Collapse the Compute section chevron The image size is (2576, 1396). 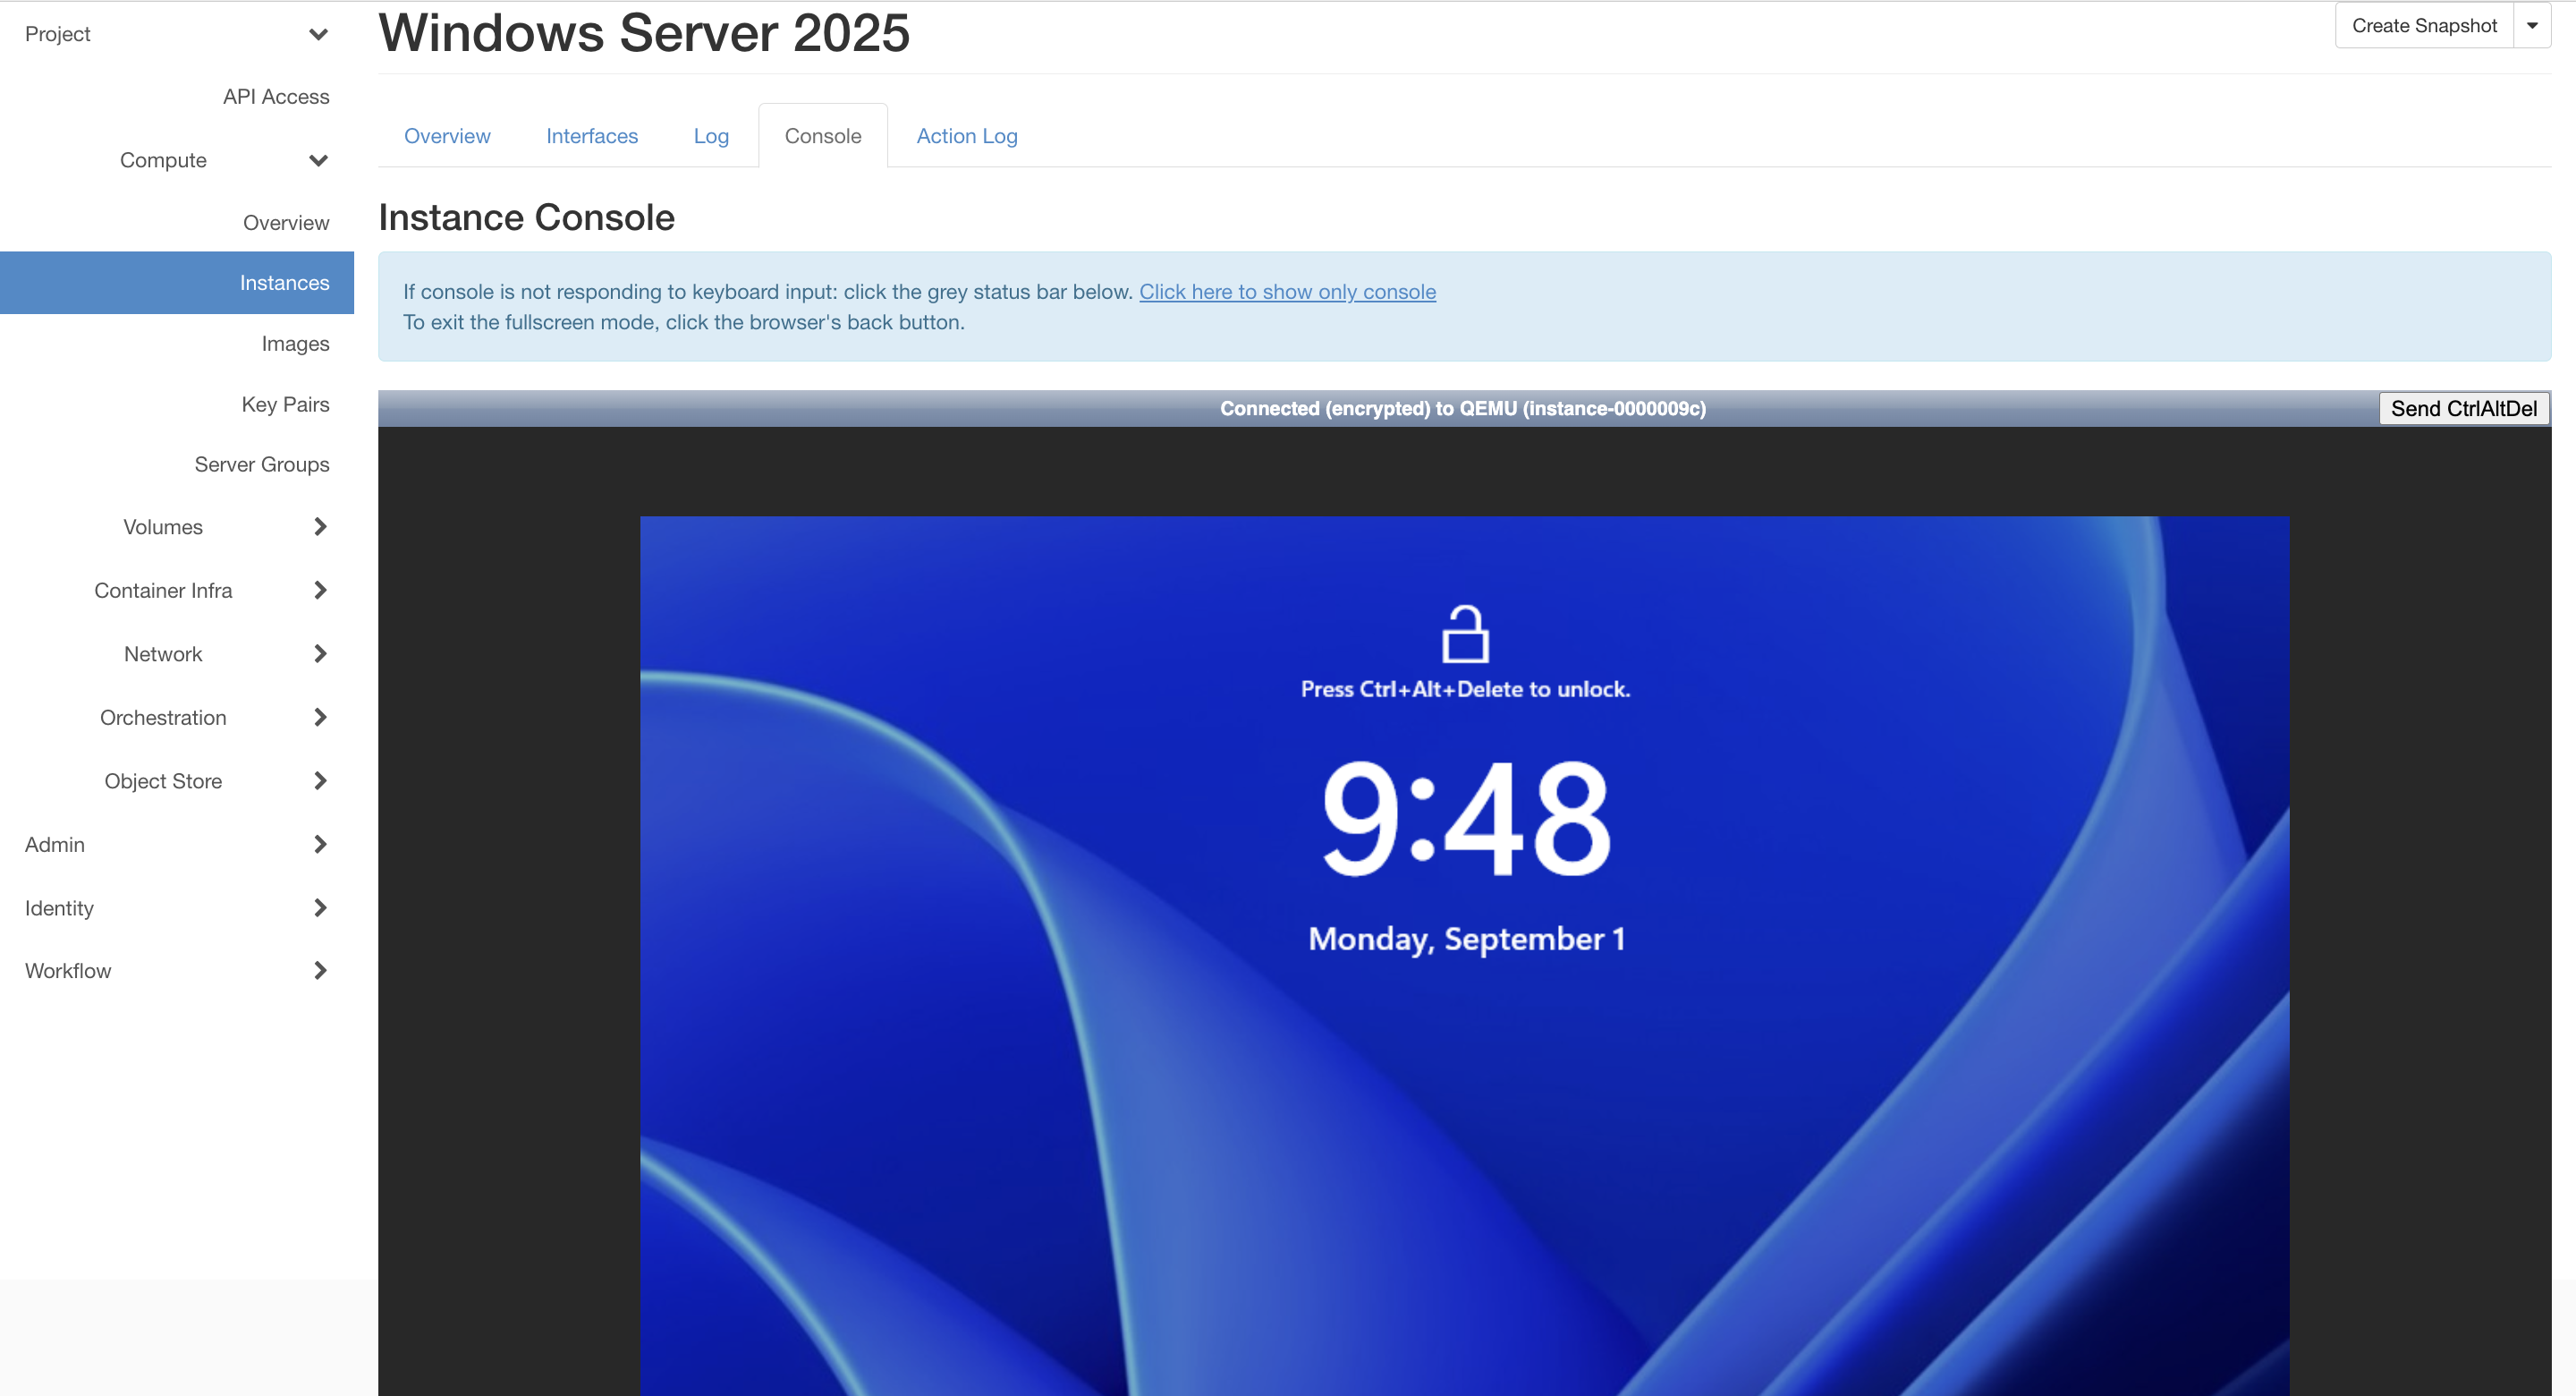[319, 160]
